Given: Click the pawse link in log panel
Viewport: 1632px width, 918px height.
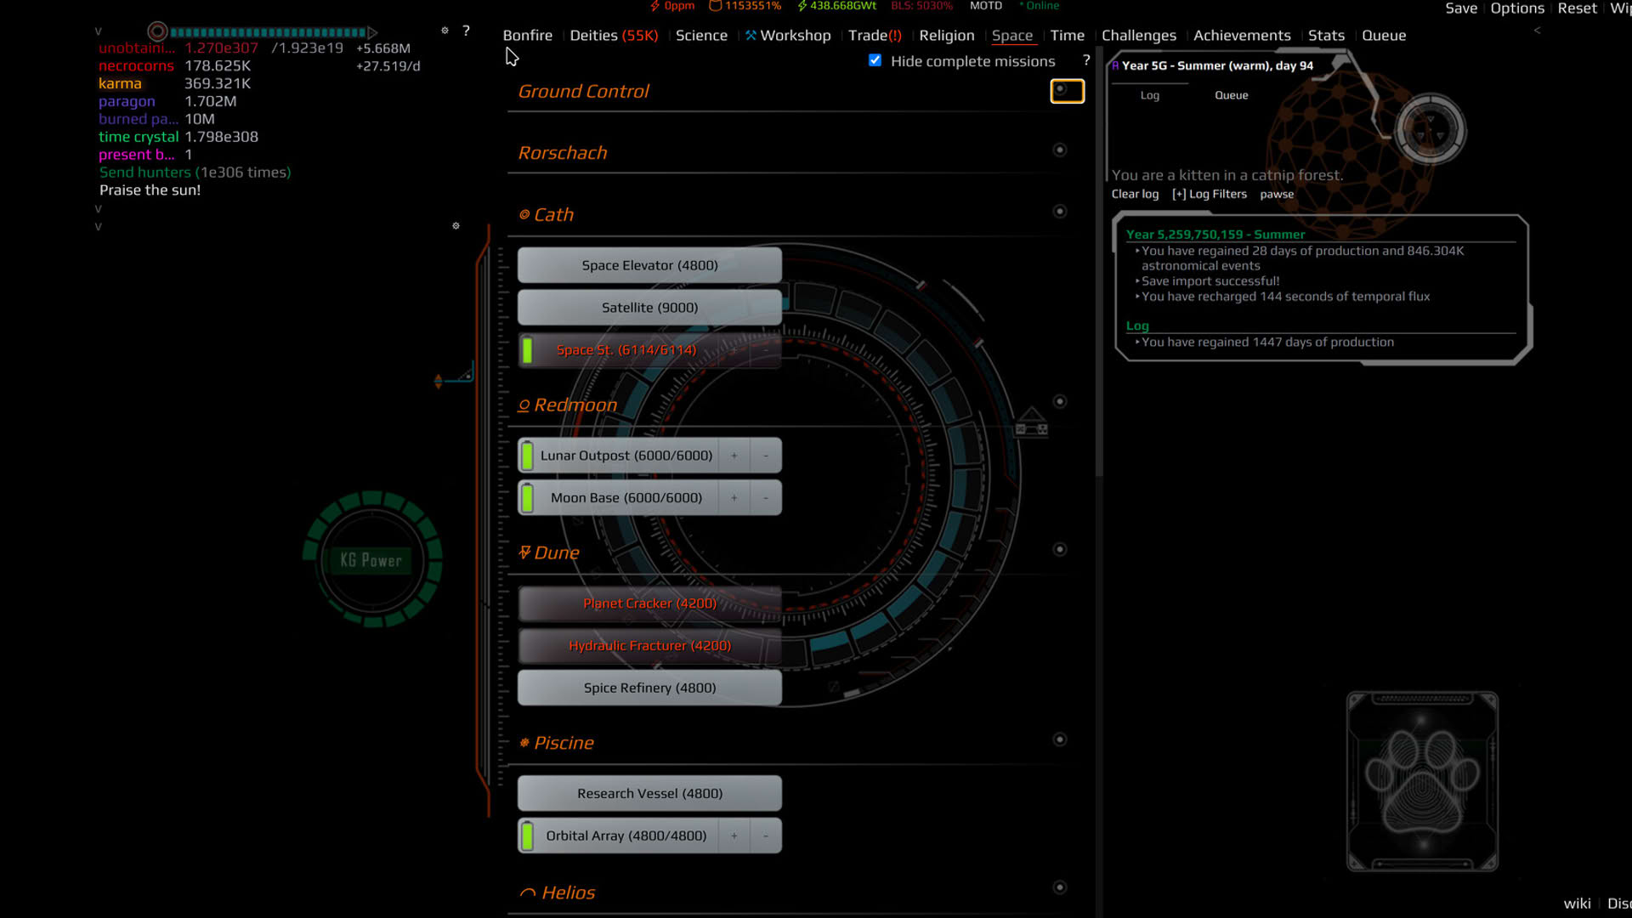Looking at the screenshot, I should [x=1277, y=194].
